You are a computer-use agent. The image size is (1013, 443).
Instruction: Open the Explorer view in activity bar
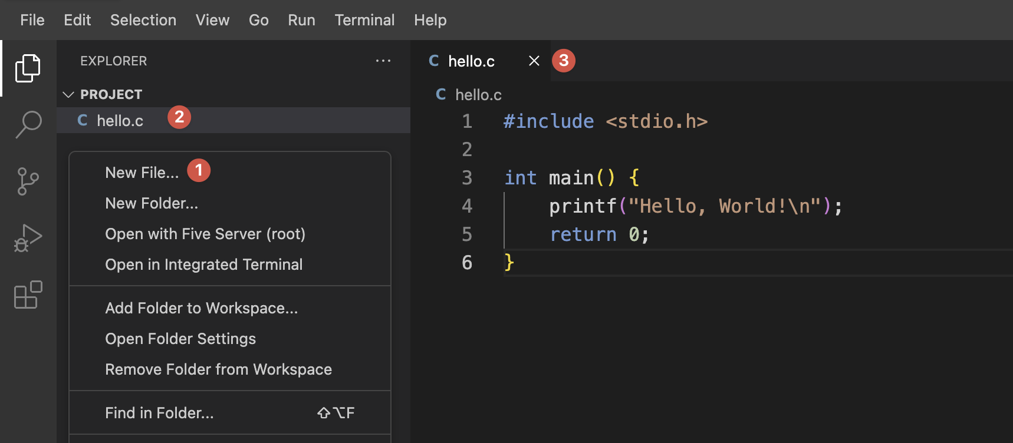[x=28, y=68]
